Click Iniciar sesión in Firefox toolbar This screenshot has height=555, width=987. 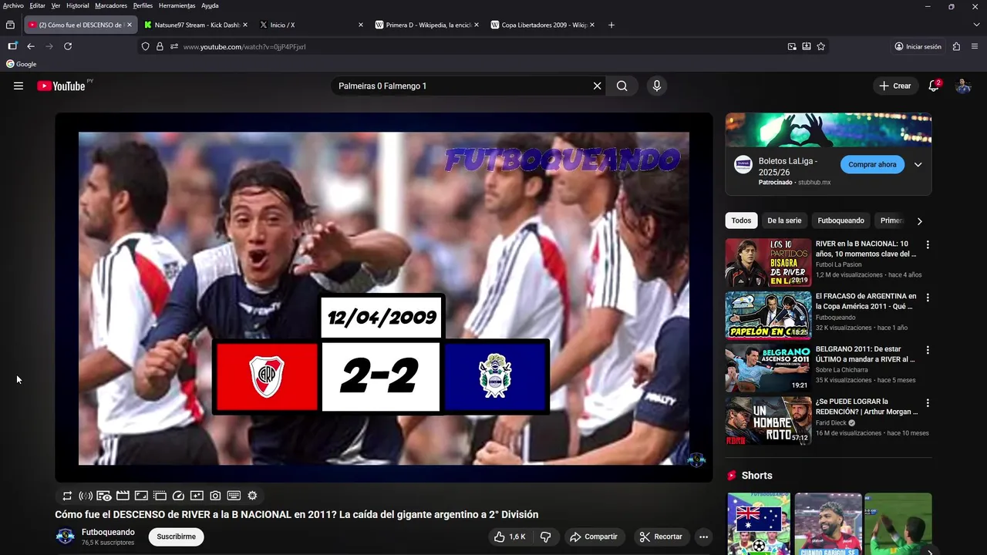(918, 46)
